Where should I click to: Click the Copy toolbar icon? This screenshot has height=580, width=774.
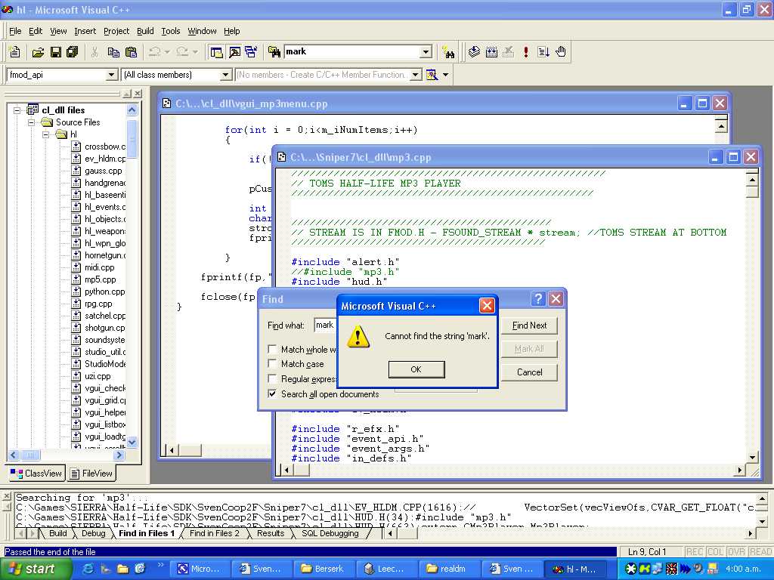(113, 52)
